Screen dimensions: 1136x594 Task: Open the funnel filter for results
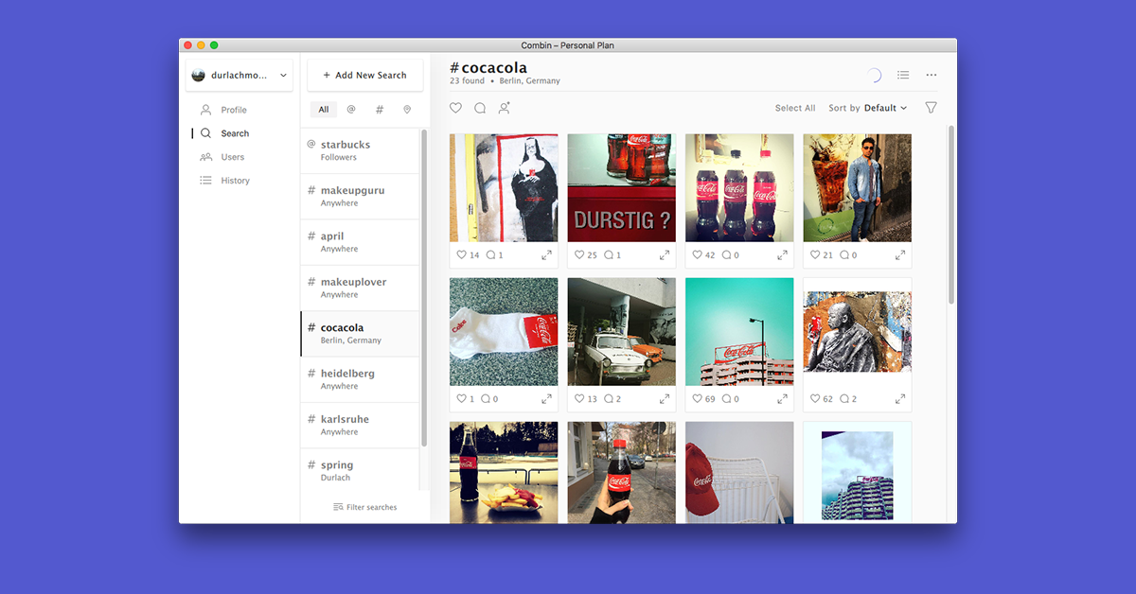point(931,108)
